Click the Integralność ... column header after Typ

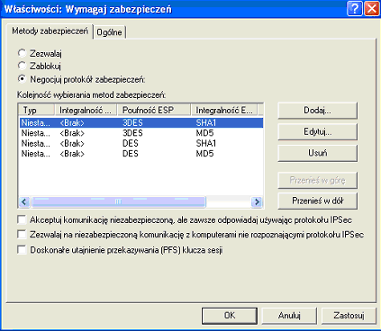point(86,110)
